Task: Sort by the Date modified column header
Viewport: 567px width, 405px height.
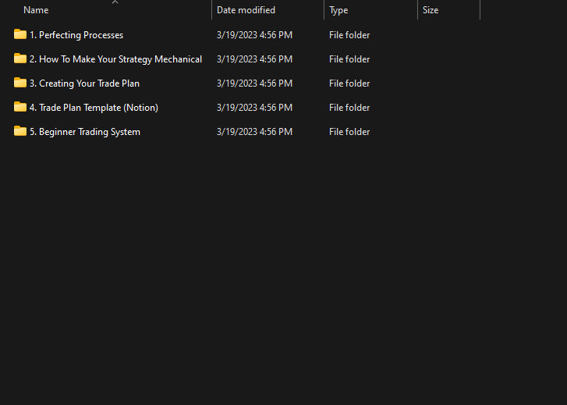Action: pos(246,10)
